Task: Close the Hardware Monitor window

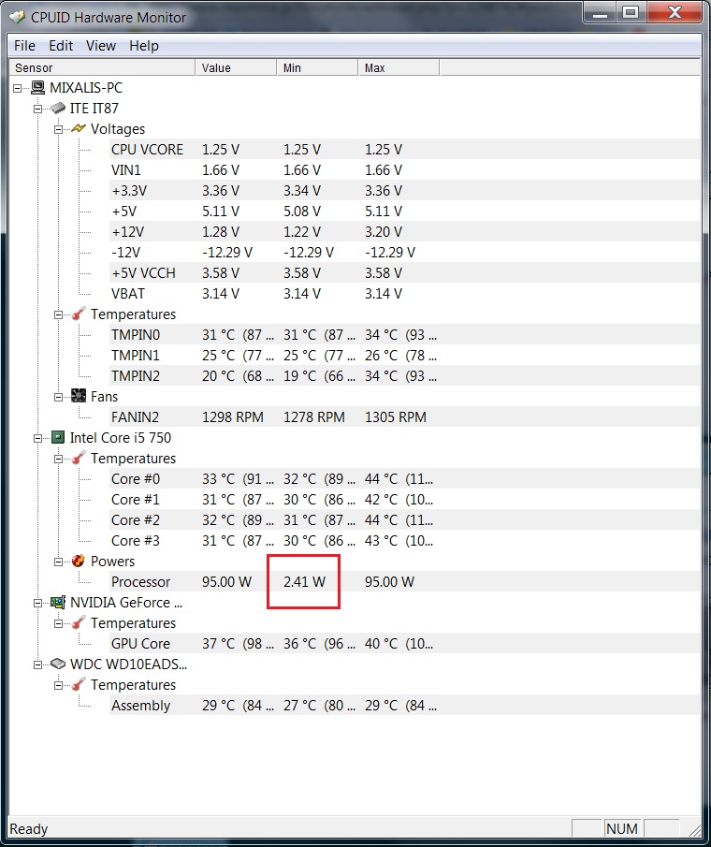Action: 675,13
